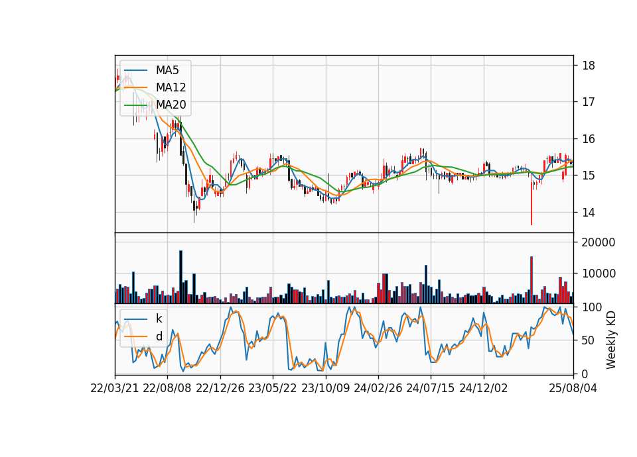
Task: Click the 22/03/21 date label
Action: [115, 388]
